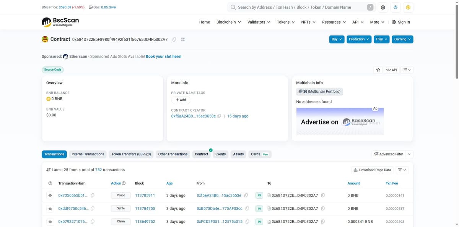Switch to Internal Transactions tab
459x227 pixels.
click(88, 154)
